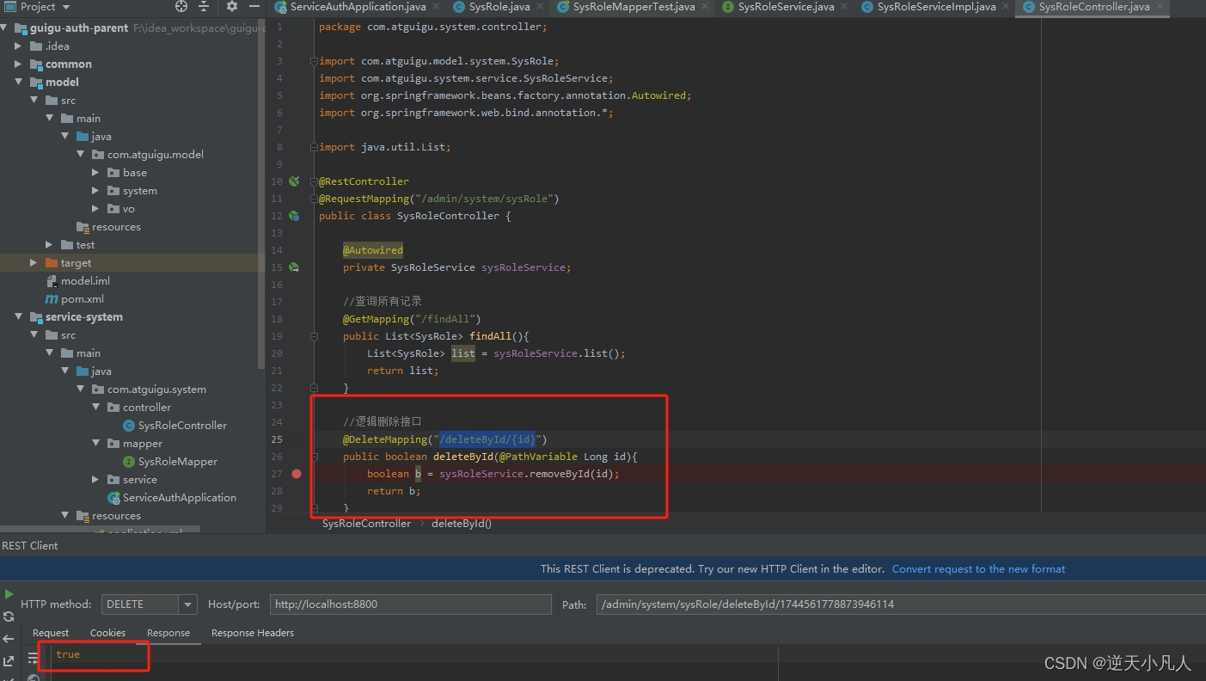Click the back arrow icon in REST Client
This screenshot has width=1206, height=681.
(9, 639)
